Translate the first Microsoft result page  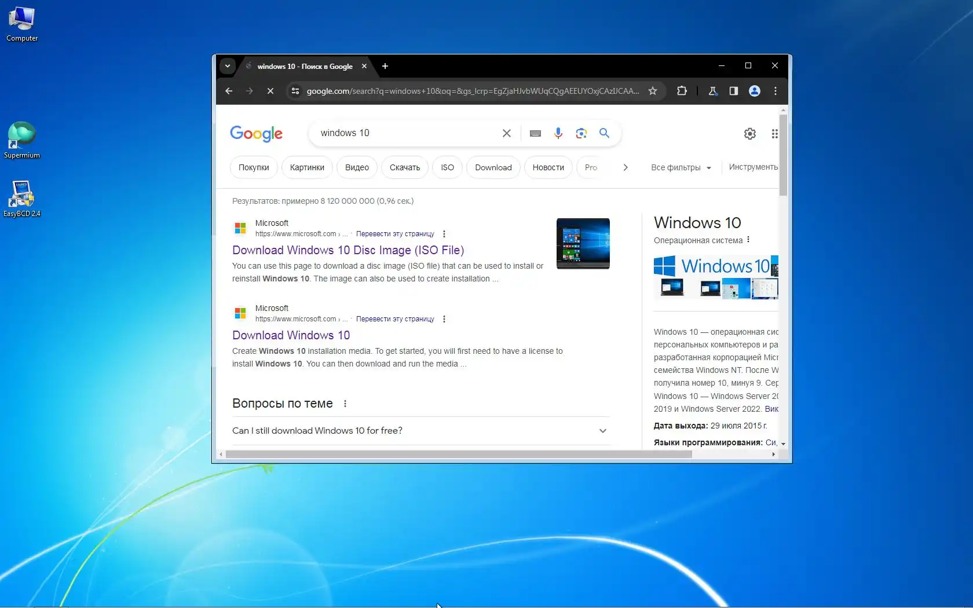[x=395, y=234]
